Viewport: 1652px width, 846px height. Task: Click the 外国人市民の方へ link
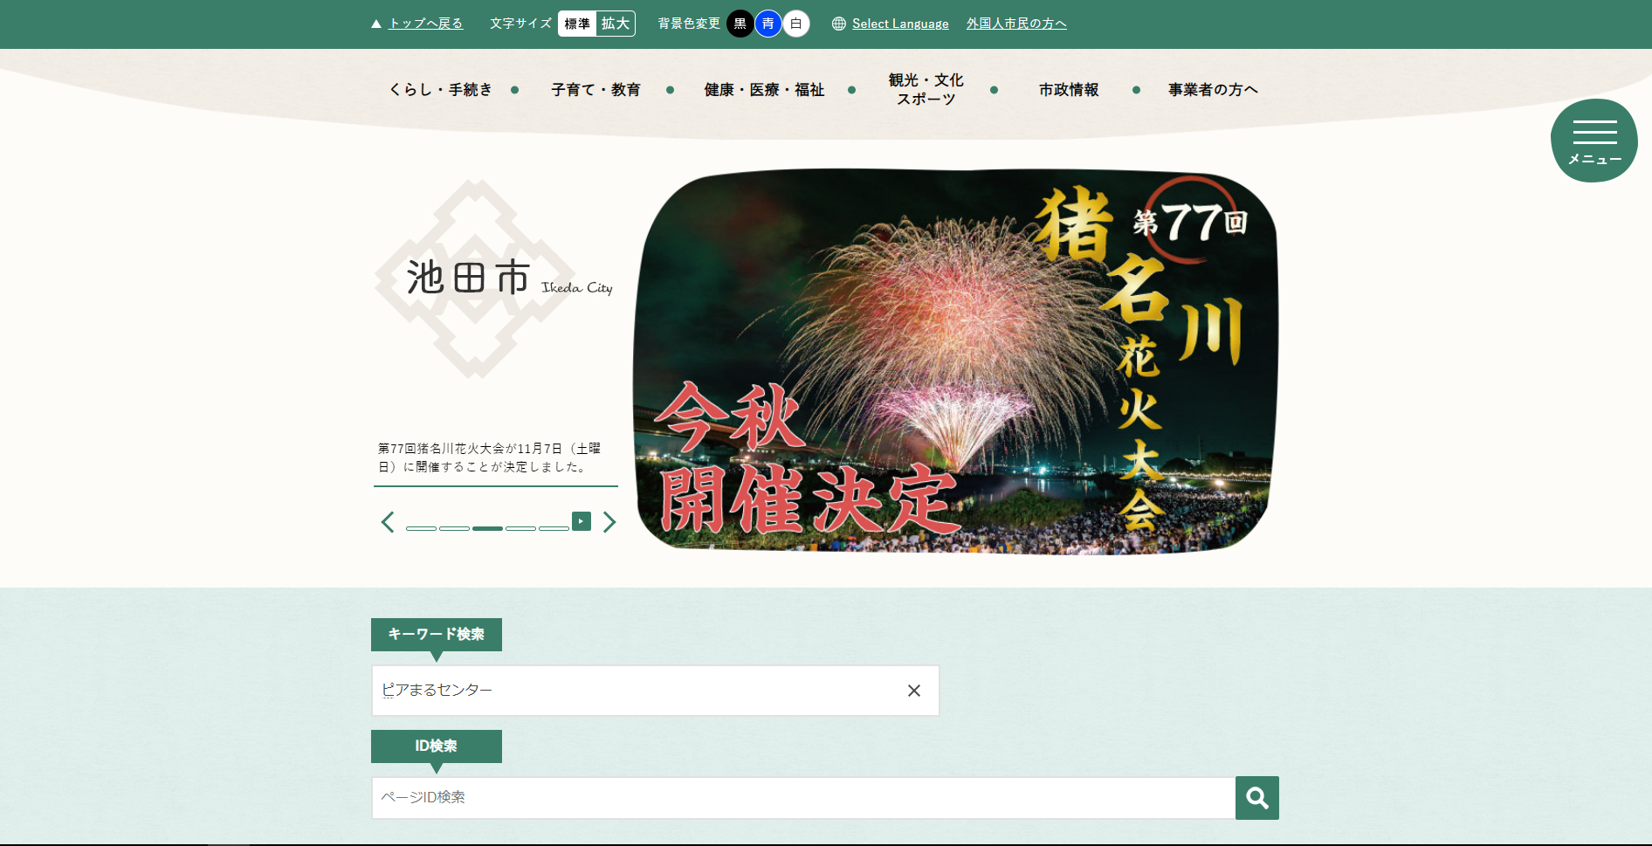(x=1016, y=24)
